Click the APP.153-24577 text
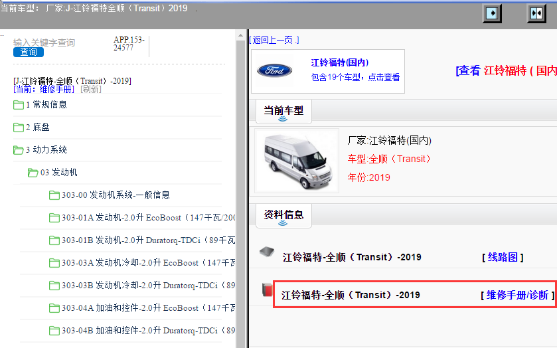The width and height of the screenshot is (557, 348). [129, 44]
